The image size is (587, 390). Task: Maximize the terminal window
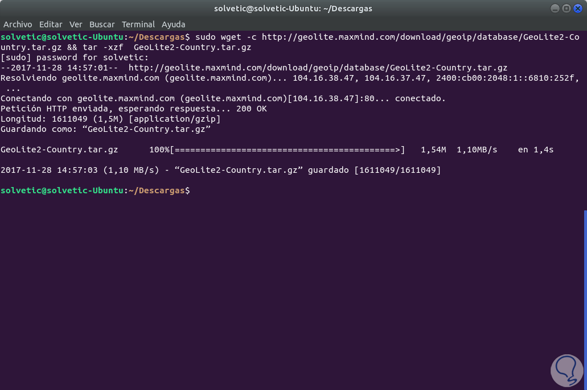(x=566, y=9)
